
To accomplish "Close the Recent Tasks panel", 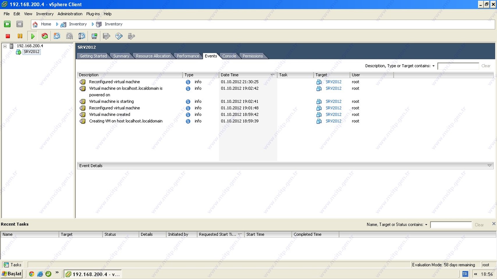I will [x=494, y=224].
